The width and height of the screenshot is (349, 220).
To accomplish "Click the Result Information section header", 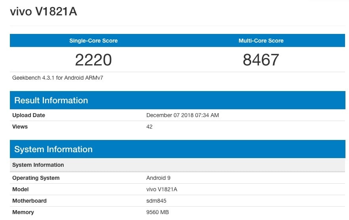I will click(178, 100).
